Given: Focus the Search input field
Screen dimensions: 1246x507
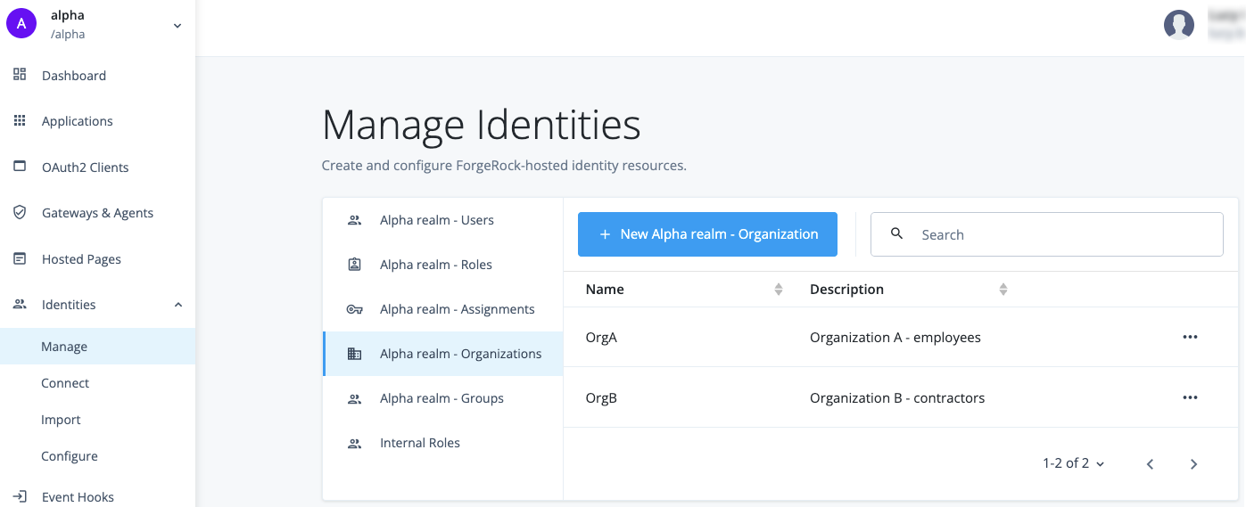Looking at the screenshot, I should 1046,234.
